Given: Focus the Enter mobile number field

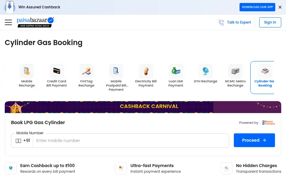Looking at the screenshot, I should 130,141.
